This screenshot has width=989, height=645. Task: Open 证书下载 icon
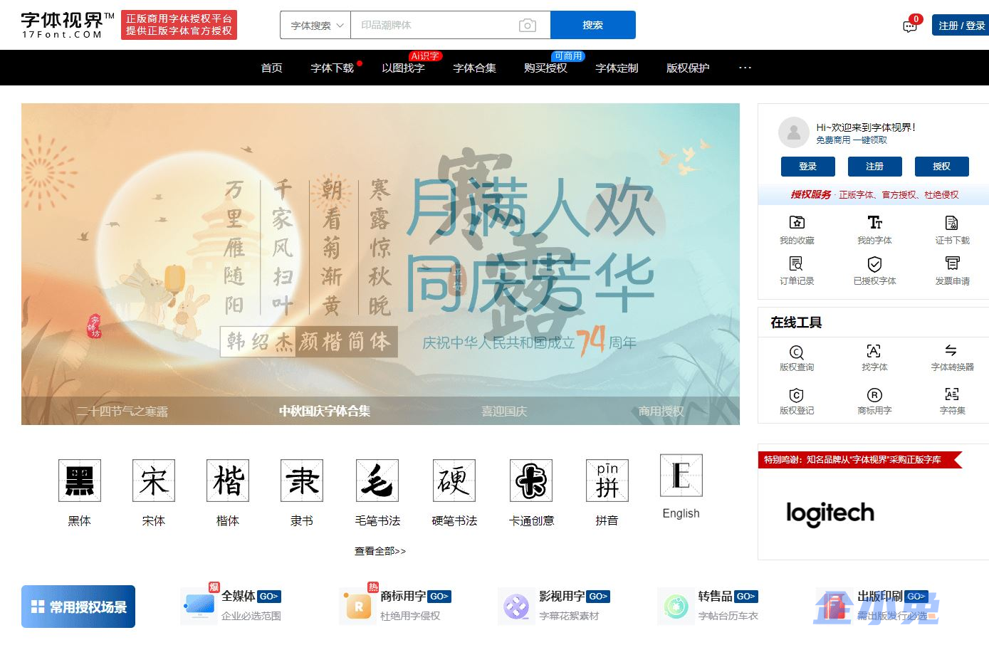952,222
